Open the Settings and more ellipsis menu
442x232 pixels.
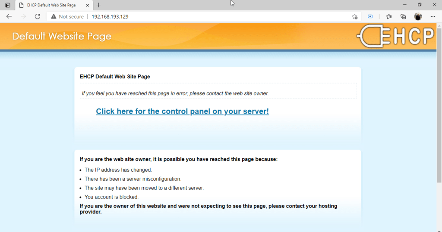(x=433, y=17)
